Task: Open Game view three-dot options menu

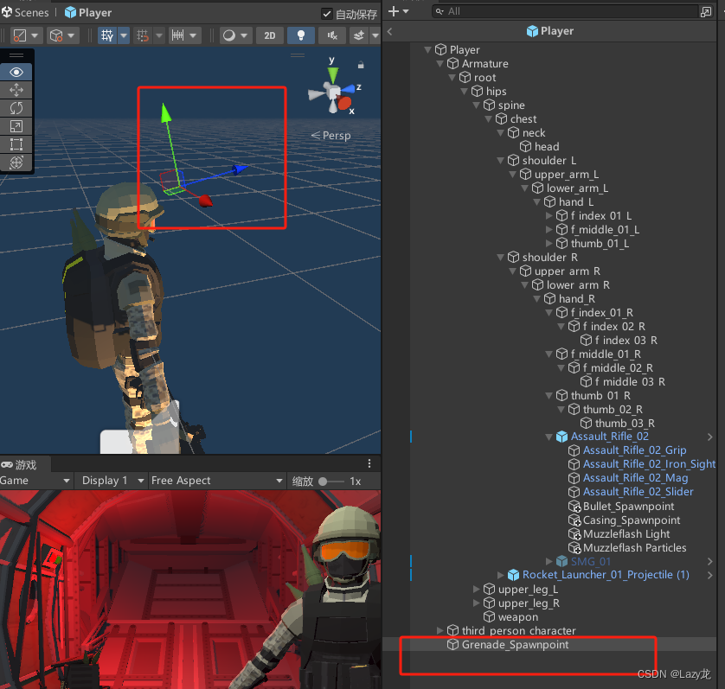Action: coord(369,463)
